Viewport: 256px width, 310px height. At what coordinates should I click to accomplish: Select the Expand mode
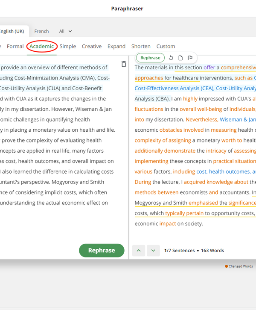tap(116, 46)
